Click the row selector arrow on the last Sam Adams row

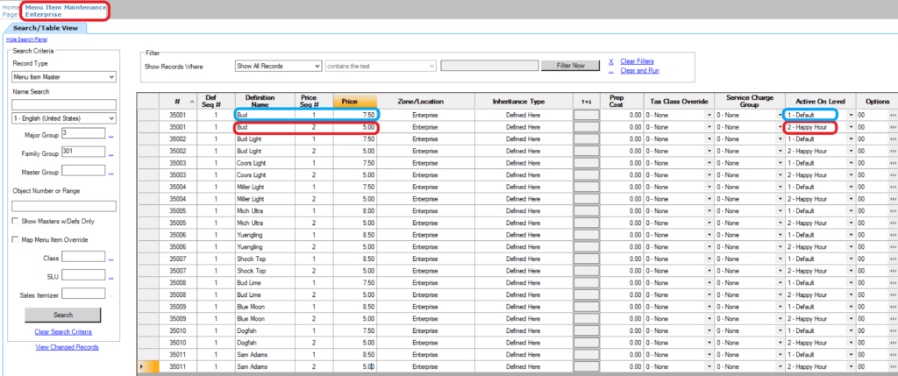point(142,366)
